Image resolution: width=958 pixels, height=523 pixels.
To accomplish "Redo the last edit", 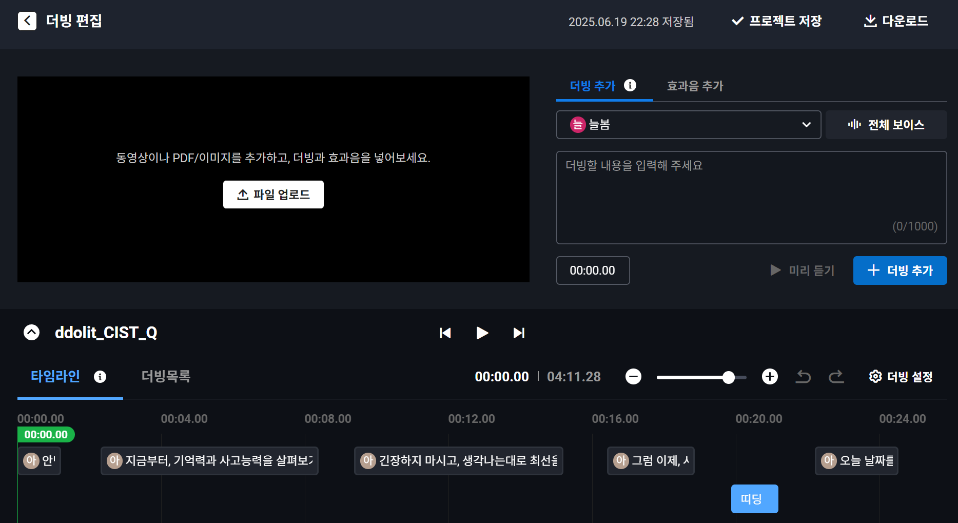I will click(836, 377).
